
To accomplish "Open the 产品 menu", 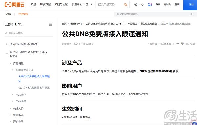I will click(x=33, y=4).
